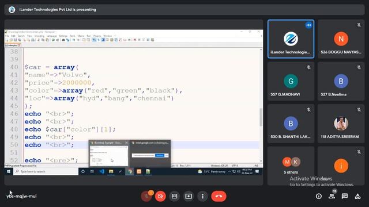Click the Notepad++ taskbar icon
369x207 pixels.
coord(148,171)
